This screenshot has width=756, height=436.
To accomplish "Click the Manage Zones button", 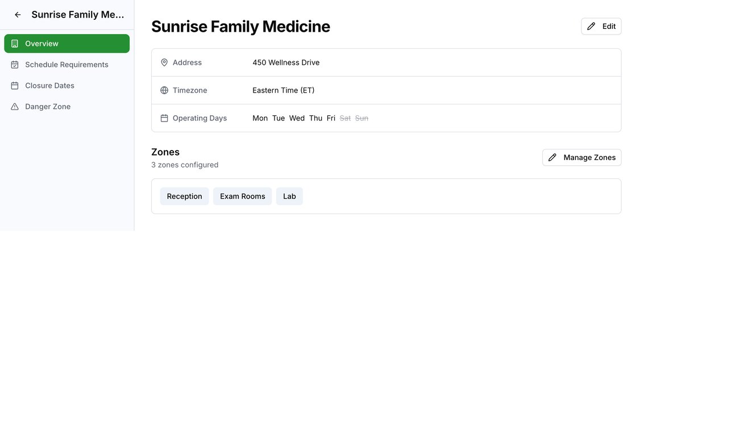I will tap(581, 158).
